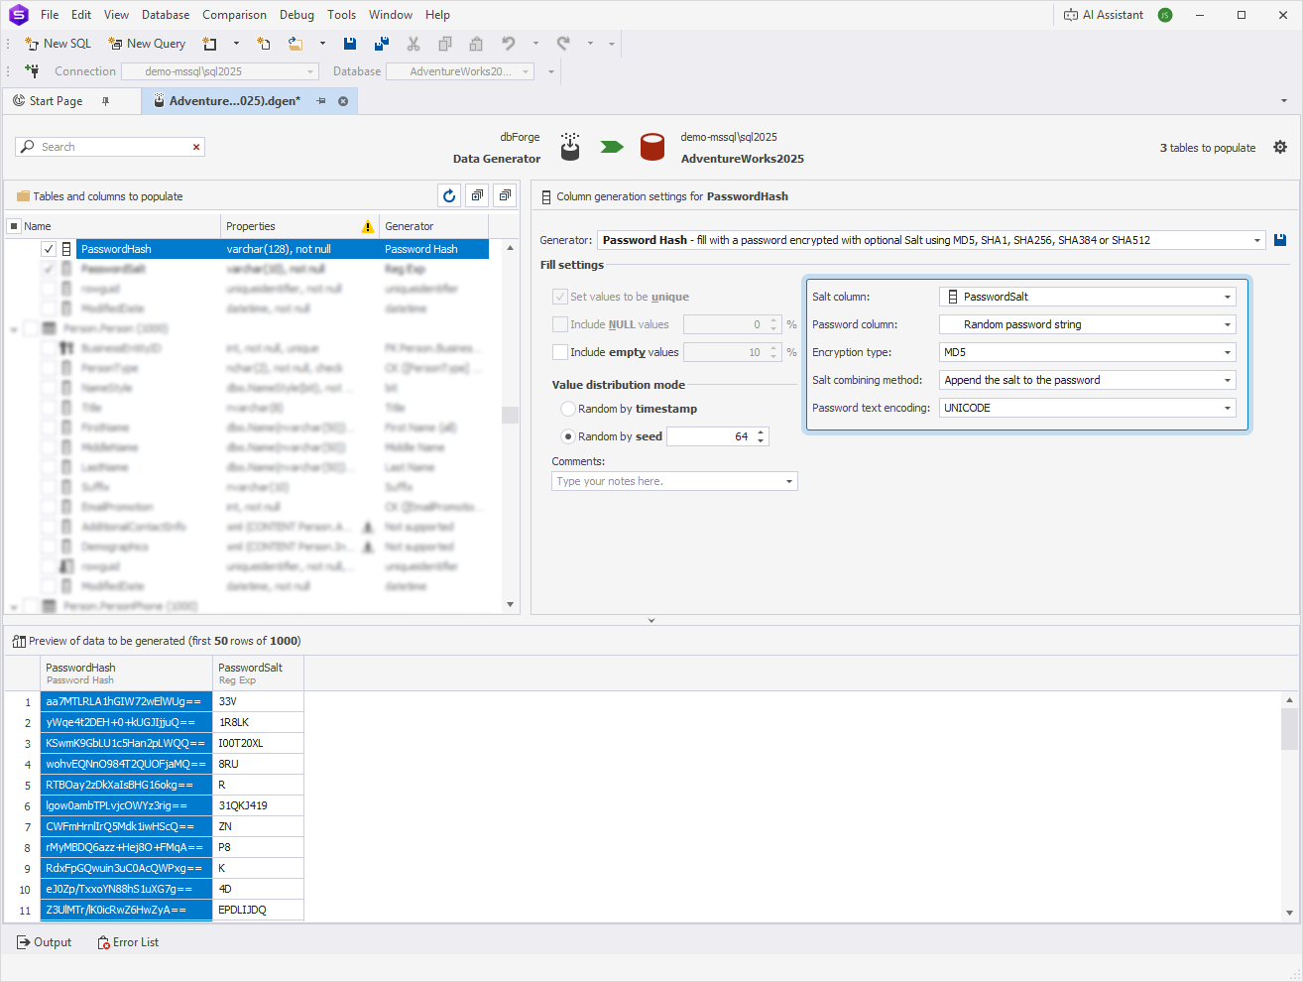This screenshot has height=982, width=1303.
Task: Collapse the settings pane with the chevron
Action: pyautogui.click(x=651, y=620)
